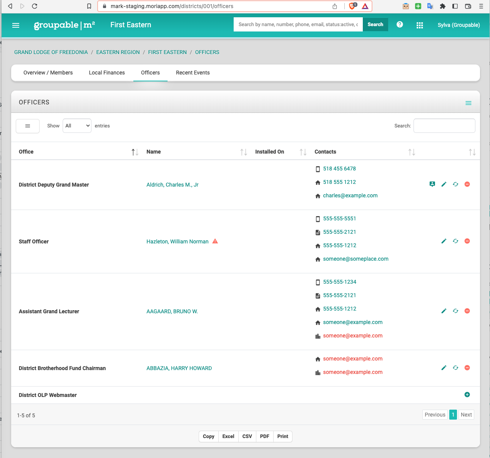Click the browser share icon
Image resolution: width=490 pixels, height=458 pixels.
click(x=335, y=6)
